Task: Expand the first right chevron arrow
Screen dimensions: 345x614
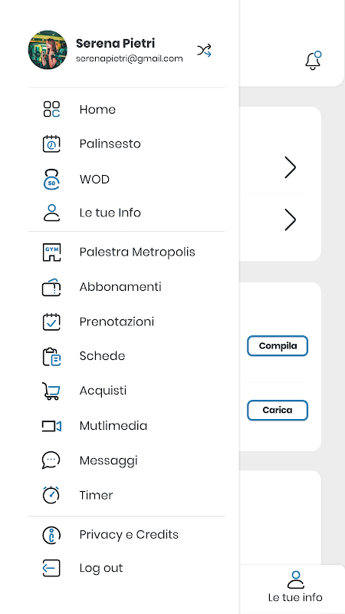Action: coord(290,167)
